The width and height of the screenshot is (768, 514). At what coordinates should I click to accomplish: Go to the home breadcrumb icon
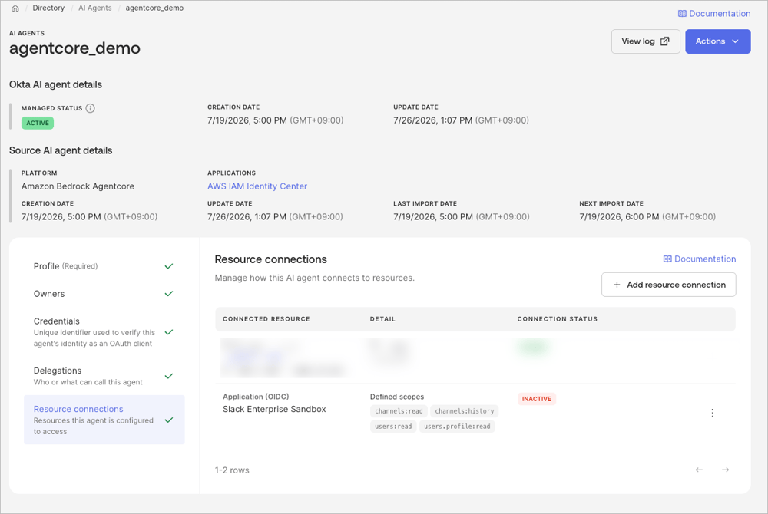[15, 8]
